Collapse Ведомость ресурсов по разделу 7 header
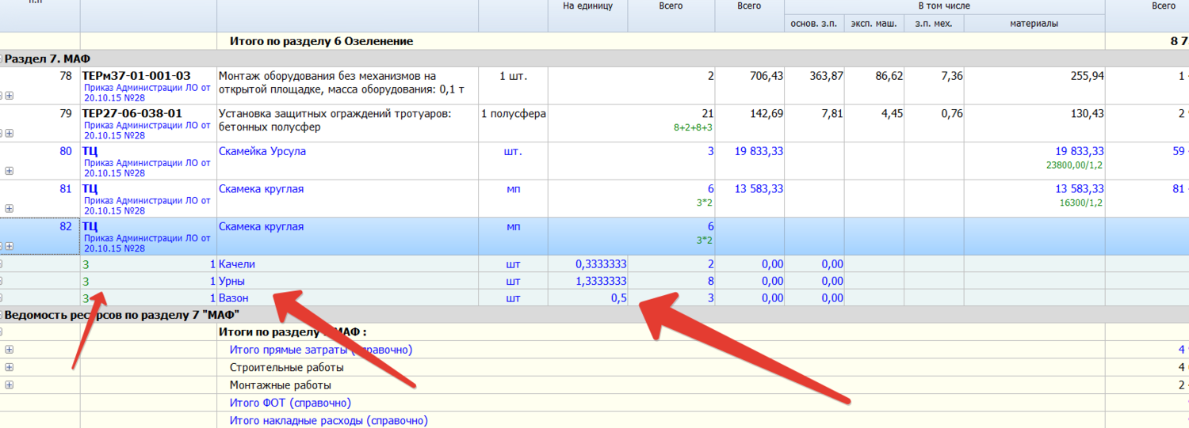Image resolution: width=1189 pixels, height=428 pixels. [2, 316]
